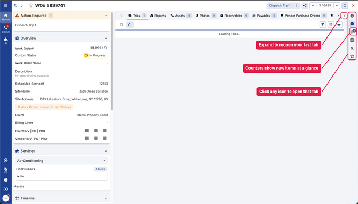
Task: Click the trailing cart icon tab
Action: [331, 16]
